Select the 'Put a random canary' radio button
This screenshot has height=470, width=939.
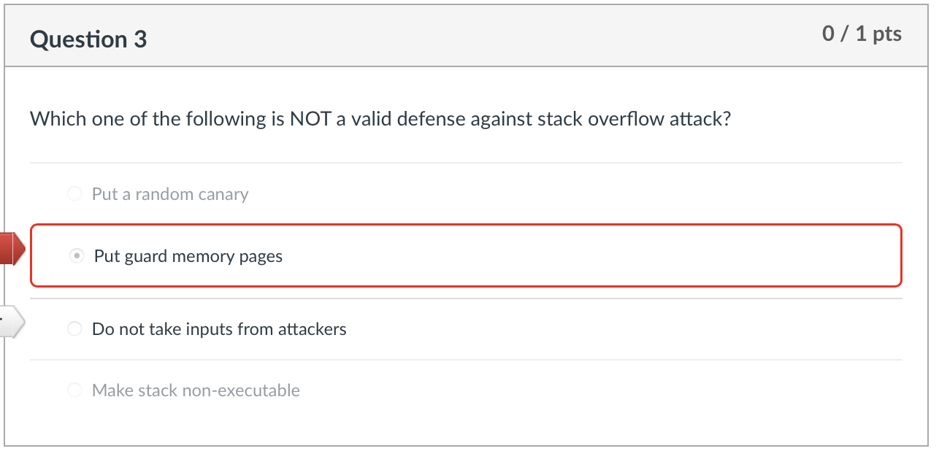74,193
